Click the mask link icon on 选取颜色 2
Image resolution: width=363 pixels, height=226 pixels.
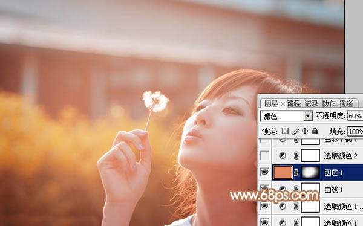(x=296, y=156)
